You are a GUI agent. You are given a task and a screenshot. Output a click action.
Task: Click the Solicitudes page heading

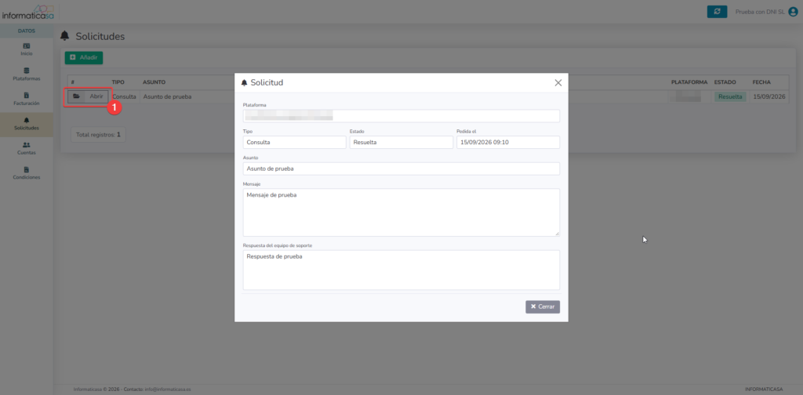click(x=100, y=36)
